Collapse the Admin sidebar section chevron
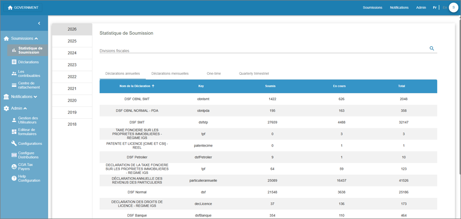The width and height of the screenshot is (461, 219). [x=25, y=108]
